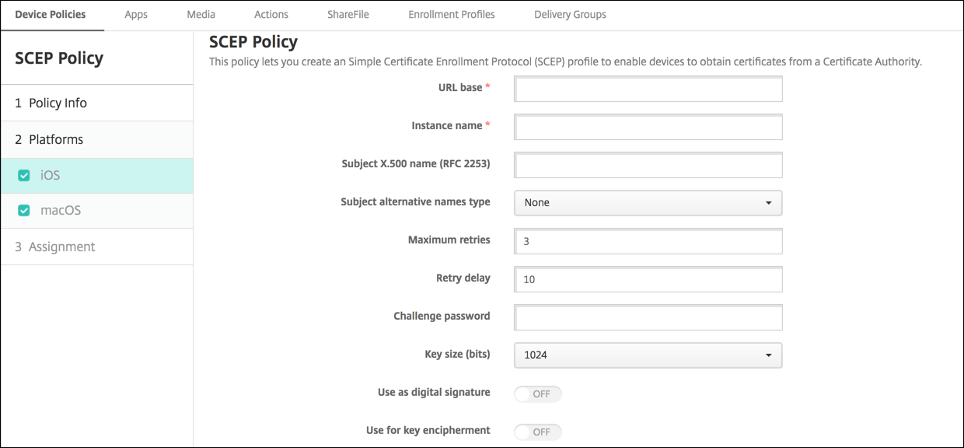Go to Policy Info step

coord(58,103)
